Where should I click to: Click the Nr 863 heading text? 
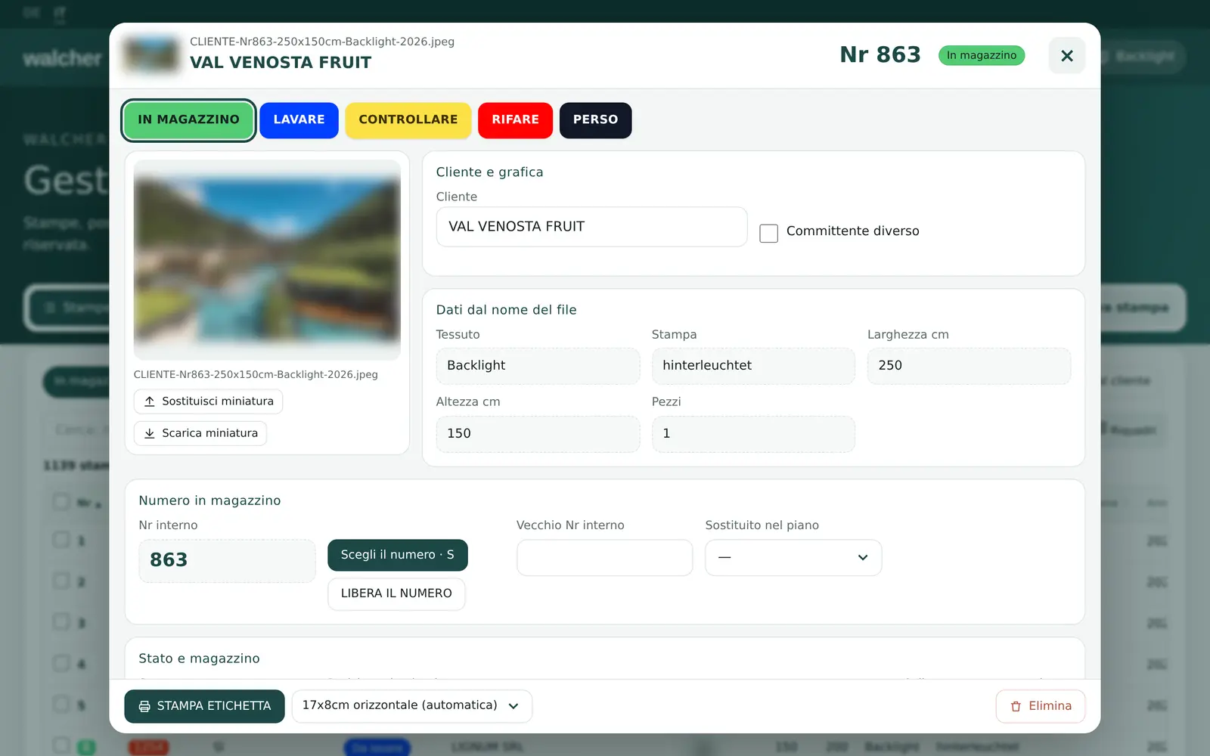(880, 54)
